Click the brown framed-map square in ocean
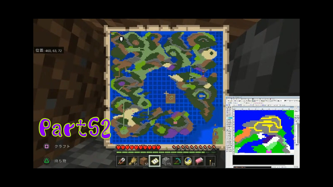 171,99
